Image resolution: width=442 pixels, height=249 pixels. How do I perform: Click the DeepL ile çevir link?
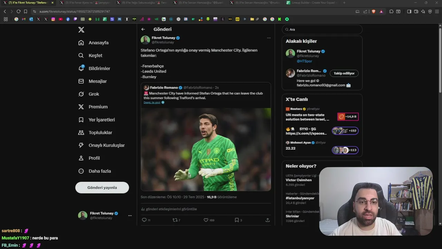pos(152,102)
